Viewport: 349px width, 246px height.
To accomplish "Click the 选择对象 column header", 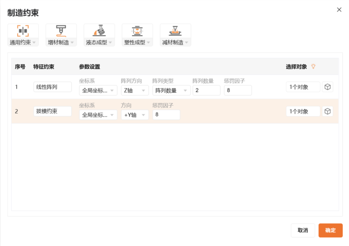I will 296,67.
